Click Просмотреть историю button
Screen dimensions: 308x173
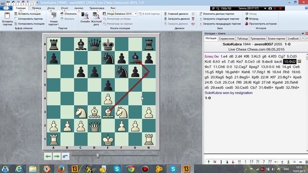pos(261,24)
